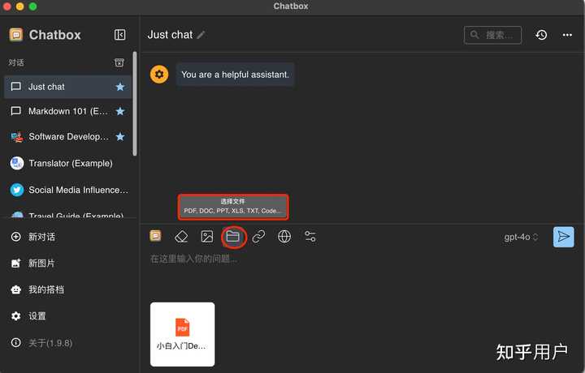
Task: Click the Just chat title text
Action: (x=170, y=35)
